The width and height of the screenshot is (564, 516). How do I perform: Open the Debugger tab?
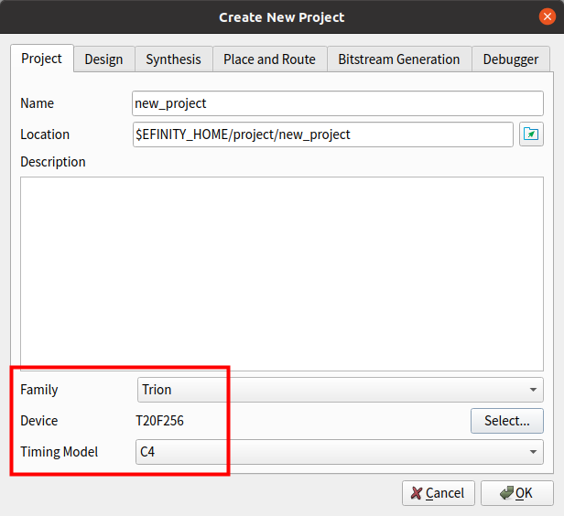click(x=511, y=59)
